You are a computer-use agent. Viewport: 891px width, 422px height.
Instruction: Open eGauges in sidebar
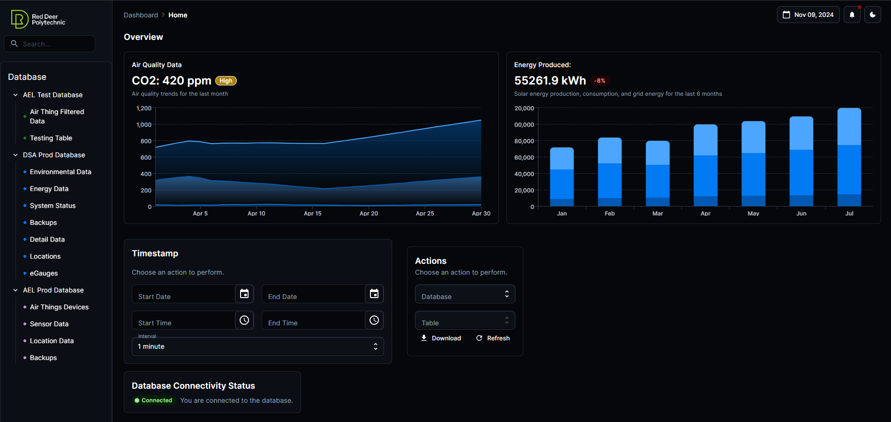point(44,273)
